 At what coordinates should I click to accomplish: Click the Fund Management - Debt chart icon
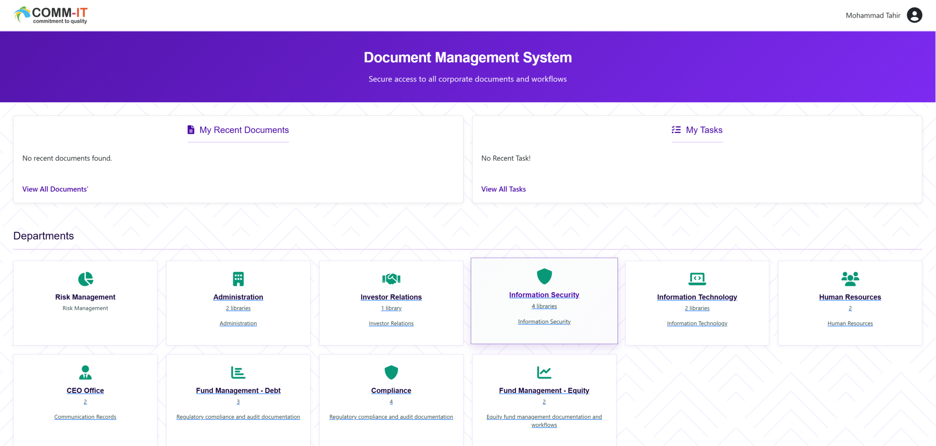click(x=238, y=373)
